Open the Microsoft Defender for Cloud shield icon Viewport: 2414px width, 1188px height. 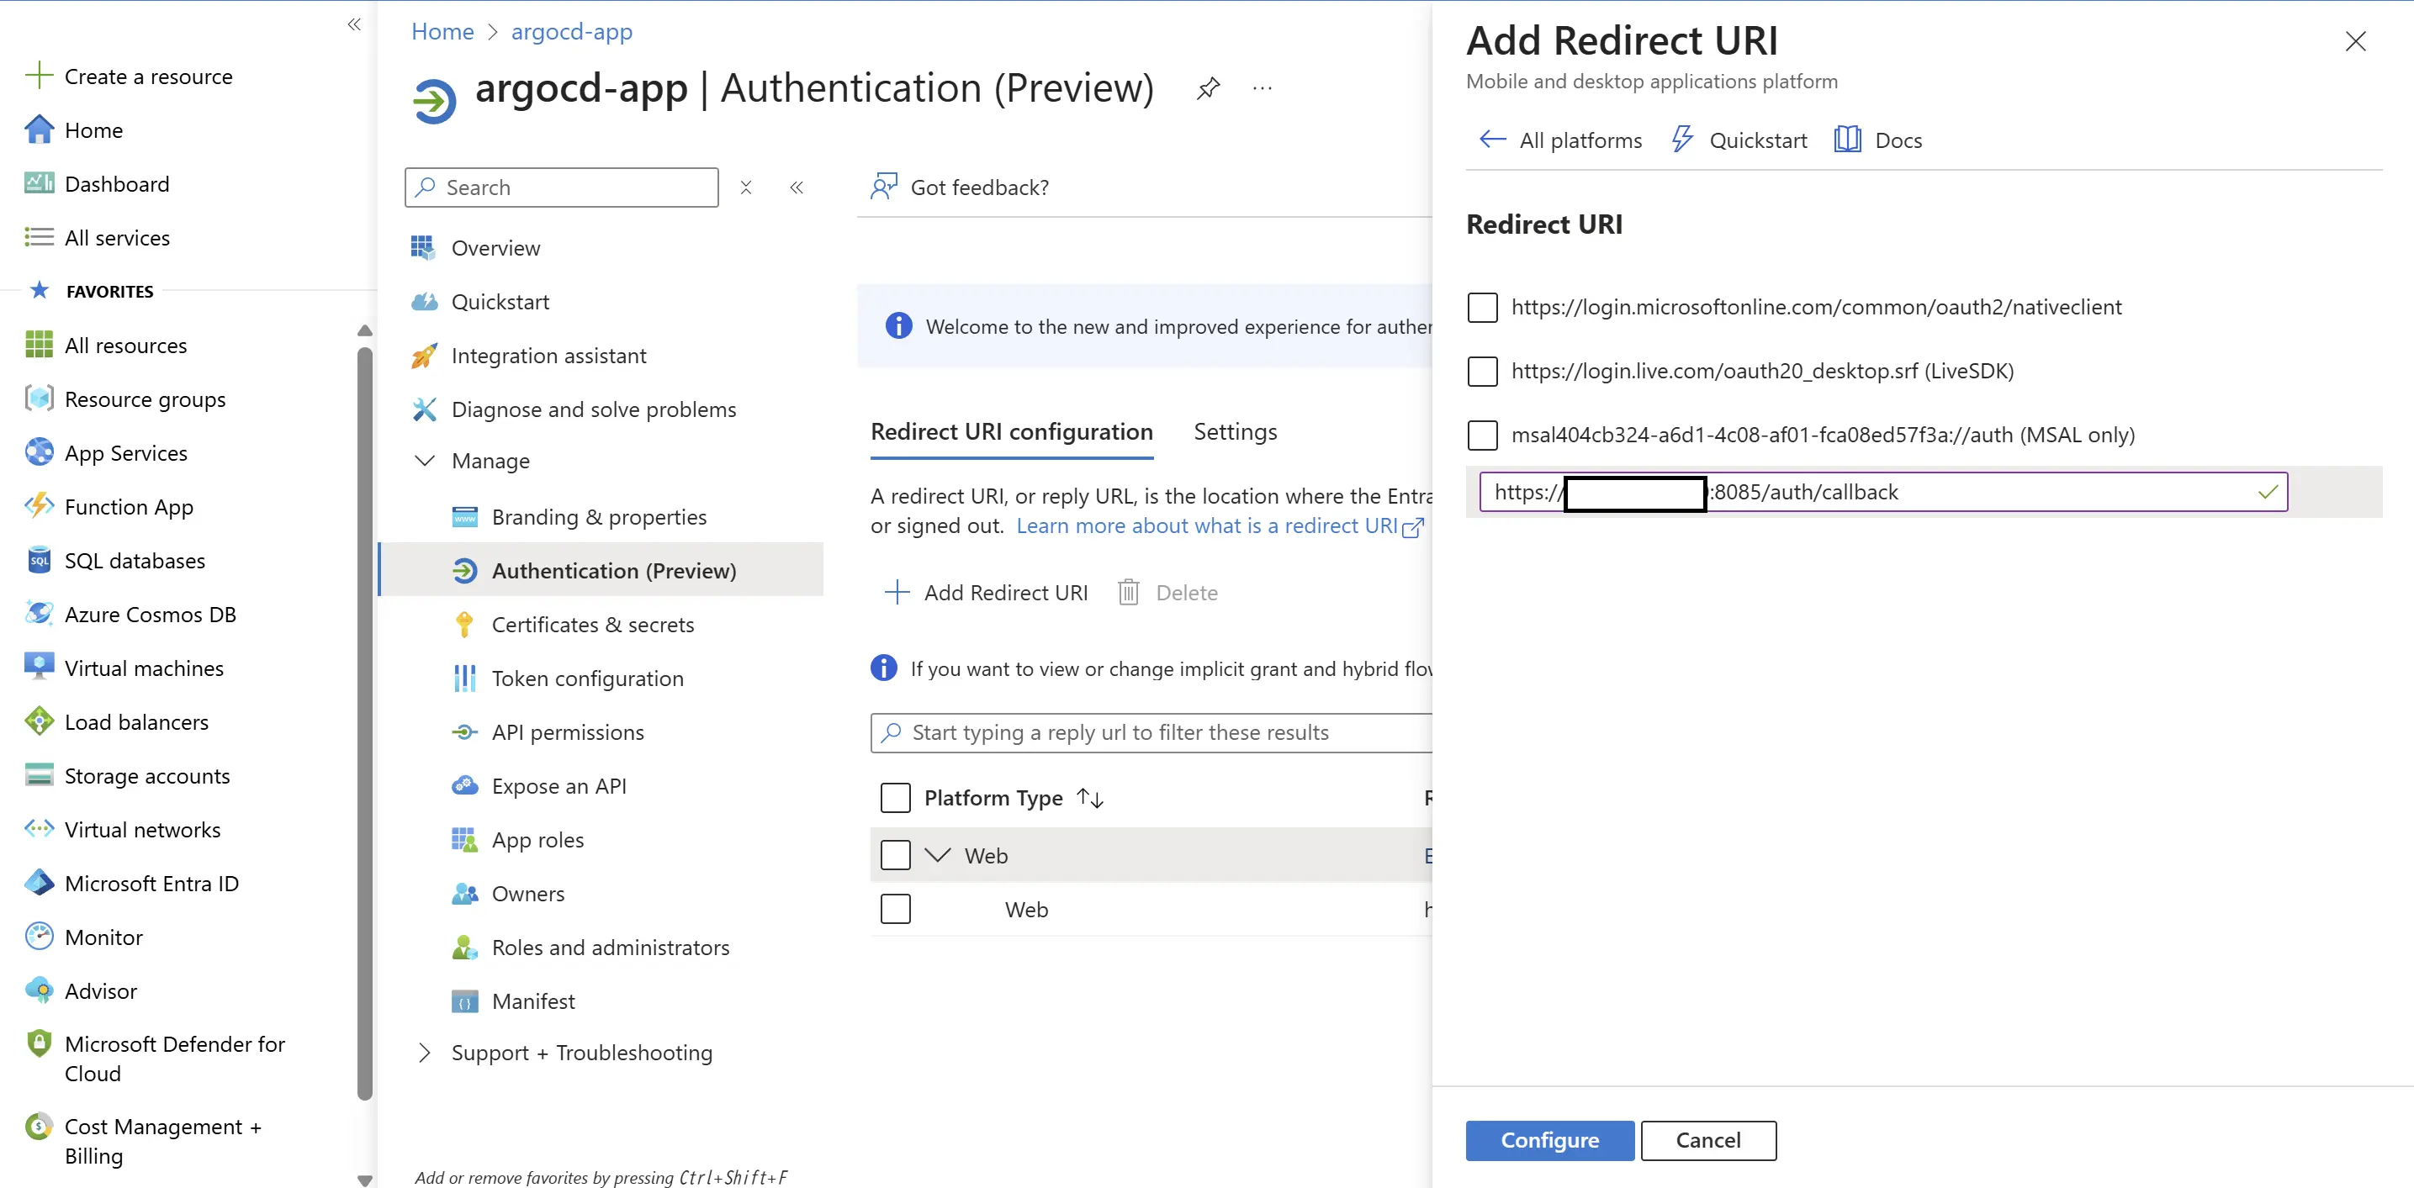pyautogui.click(x=39, y=1043)
